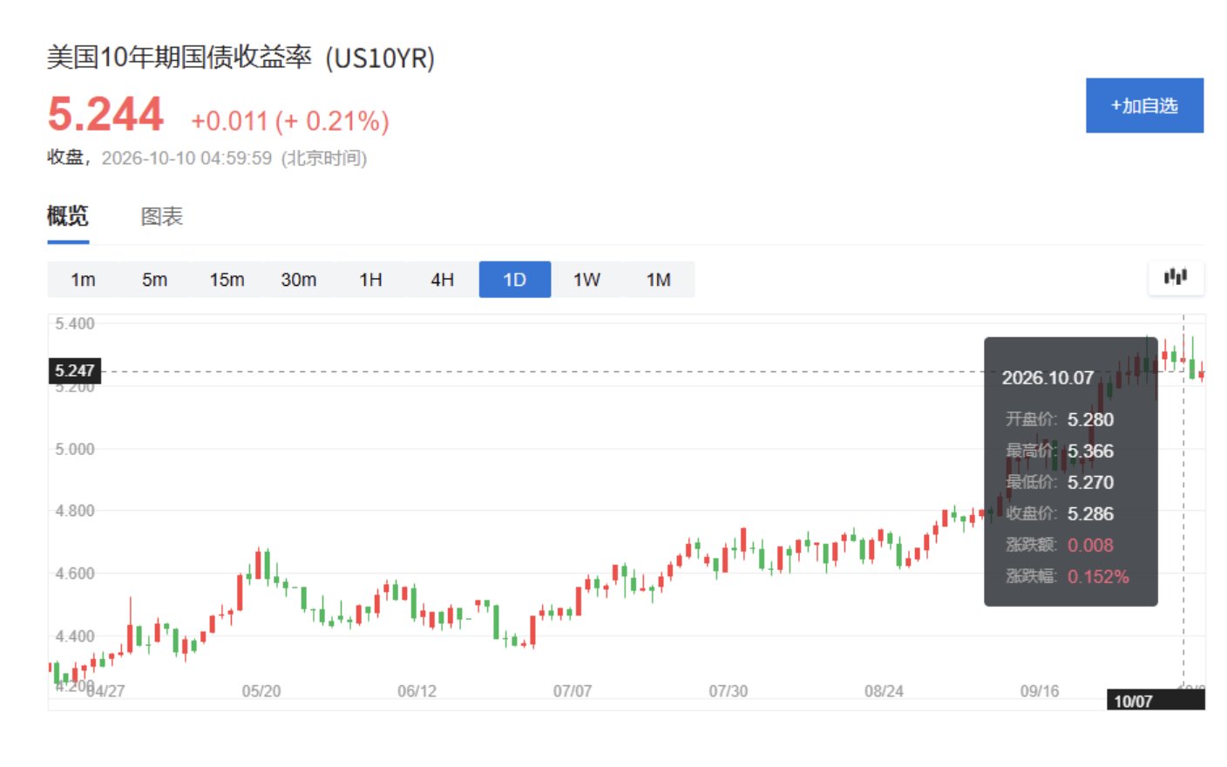Click the US10YR title heading
The width and height of the screenshot is (1227, 767).
click(241, 58)
